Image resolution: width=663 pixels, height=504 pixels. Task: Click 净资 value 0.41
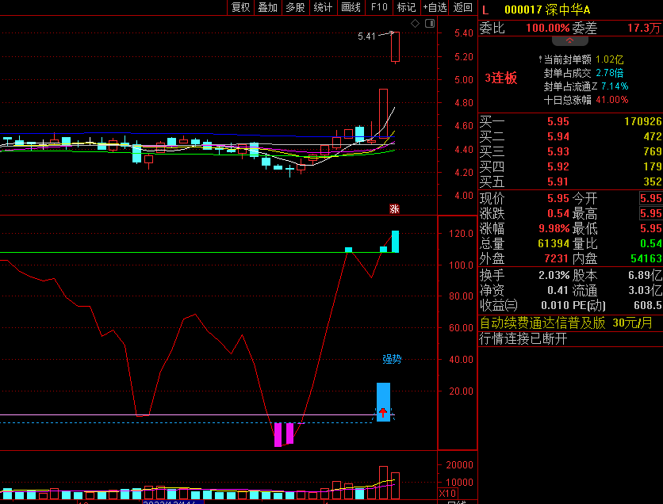[x=558, y=290]
